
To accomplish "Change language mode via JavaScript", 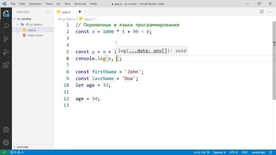I will pos(258,152).
